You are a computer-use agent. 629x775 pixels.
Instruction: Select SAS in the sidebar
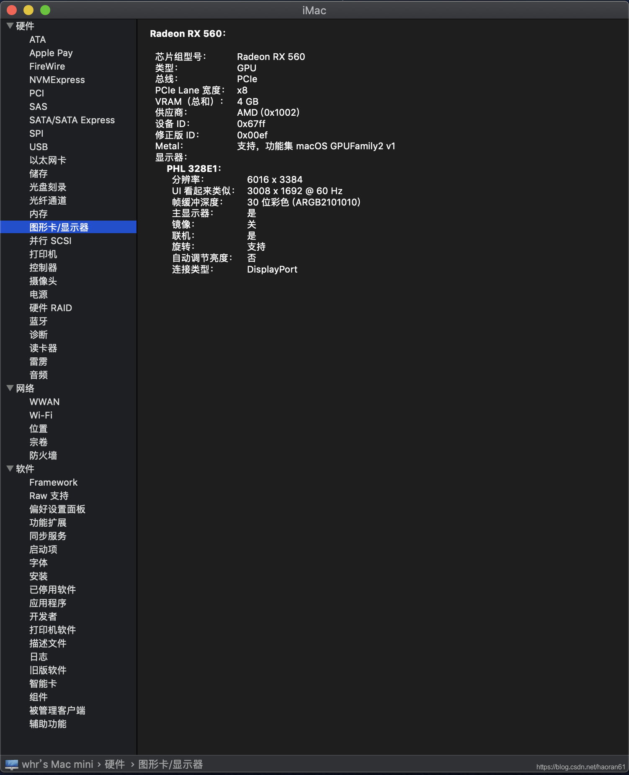point(38,107)
